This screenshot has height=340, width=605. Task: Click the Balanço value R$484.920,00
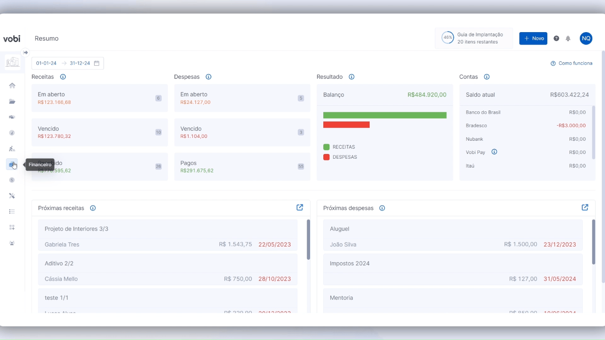point(427,95)
